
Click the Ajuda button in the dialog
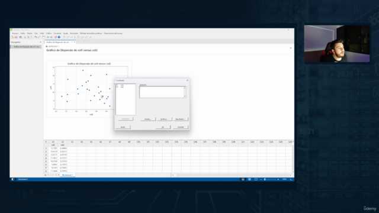[x=123, y=127]
